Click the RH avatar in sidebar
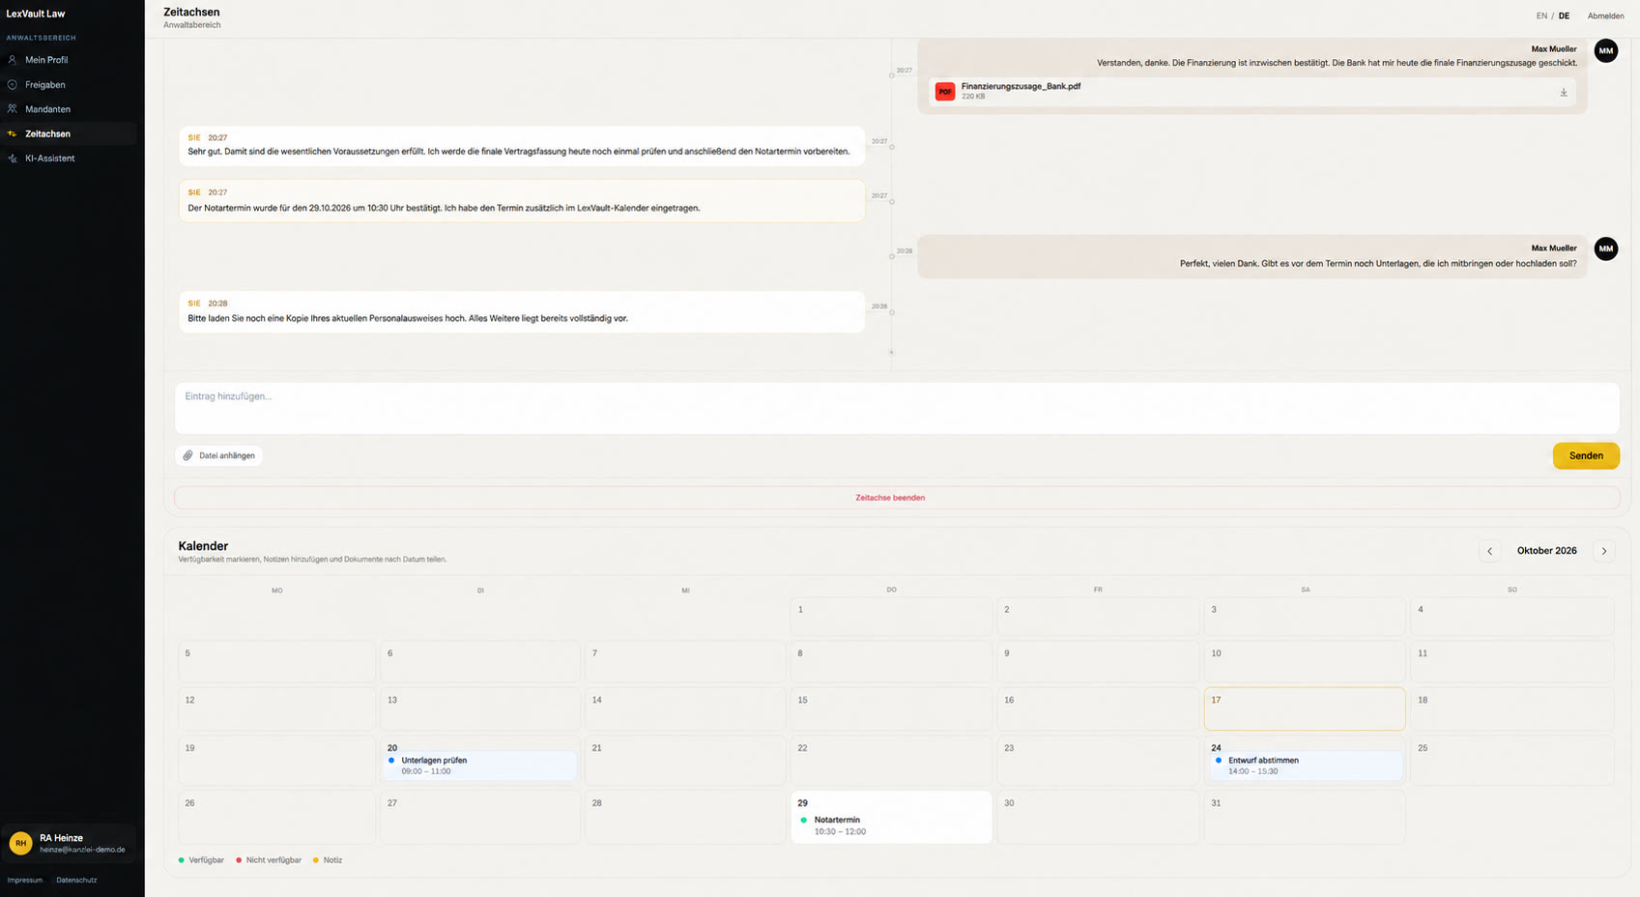The width and height of the screenshot is (1640, 897). pyautogui.click(x=20, y=843)
